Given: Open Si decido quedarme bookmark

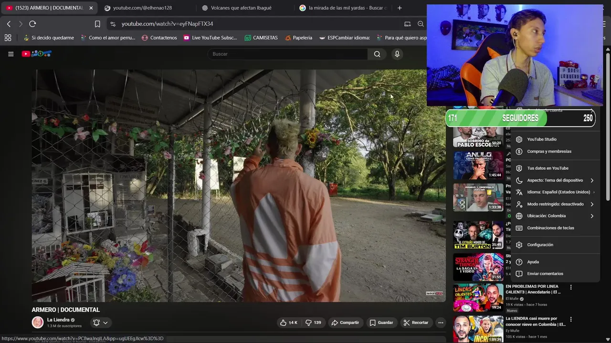Looking at the screenshot, I should click(x=49, y=38).
